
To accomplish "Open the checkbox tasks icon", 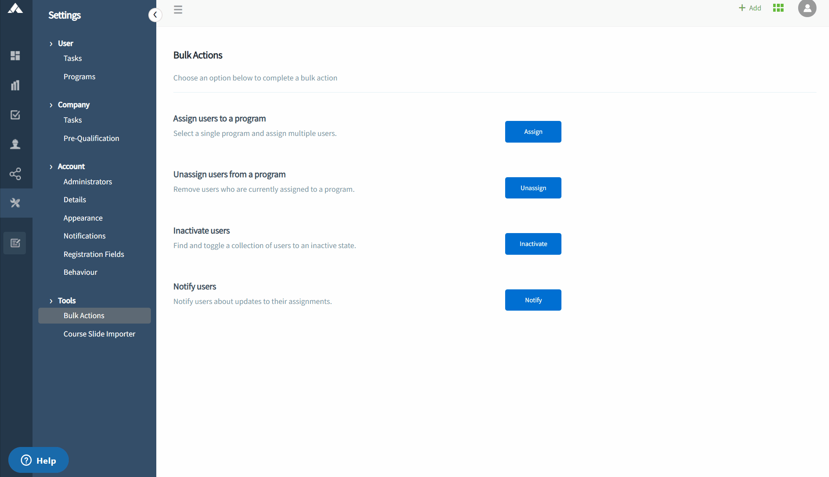I will pos(15,115).
